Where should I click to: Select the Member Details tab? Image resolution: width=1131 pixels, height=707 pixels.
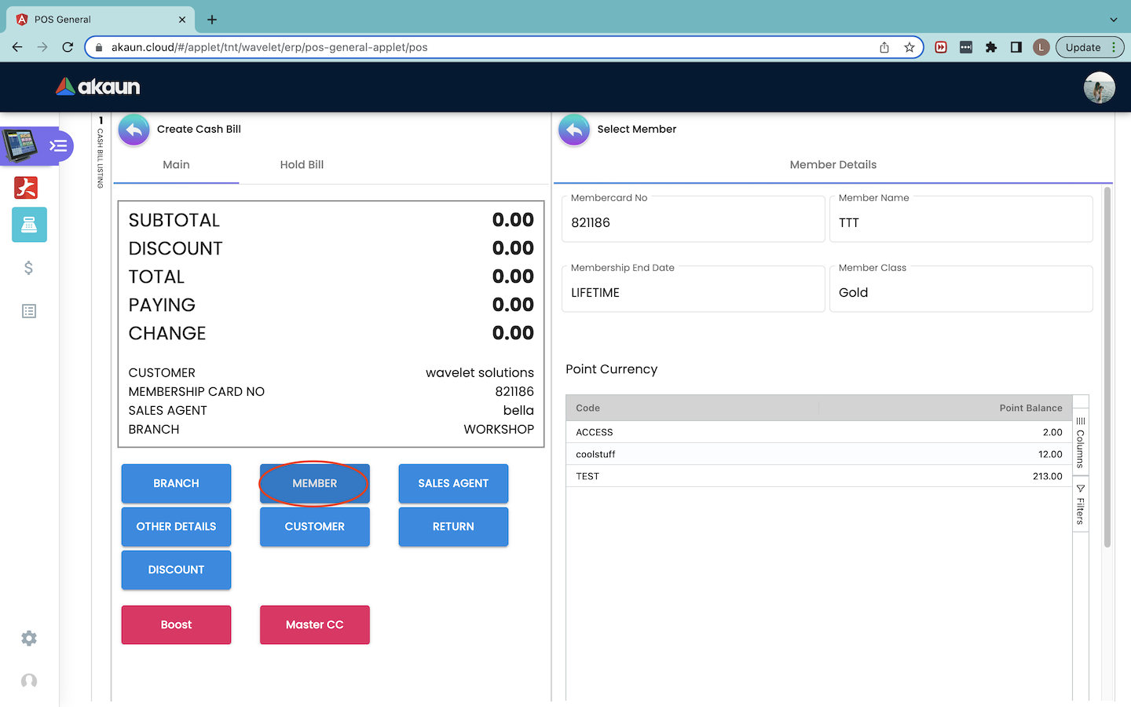coord(833,165)
